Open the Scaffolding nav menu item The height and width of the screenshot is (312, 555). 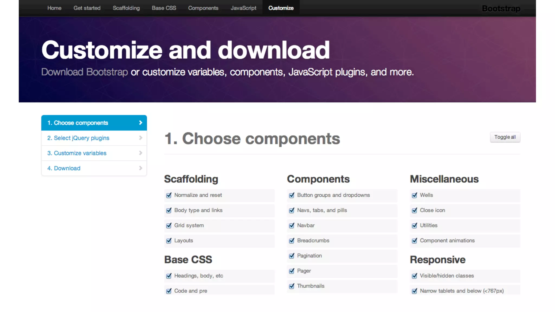126,8
